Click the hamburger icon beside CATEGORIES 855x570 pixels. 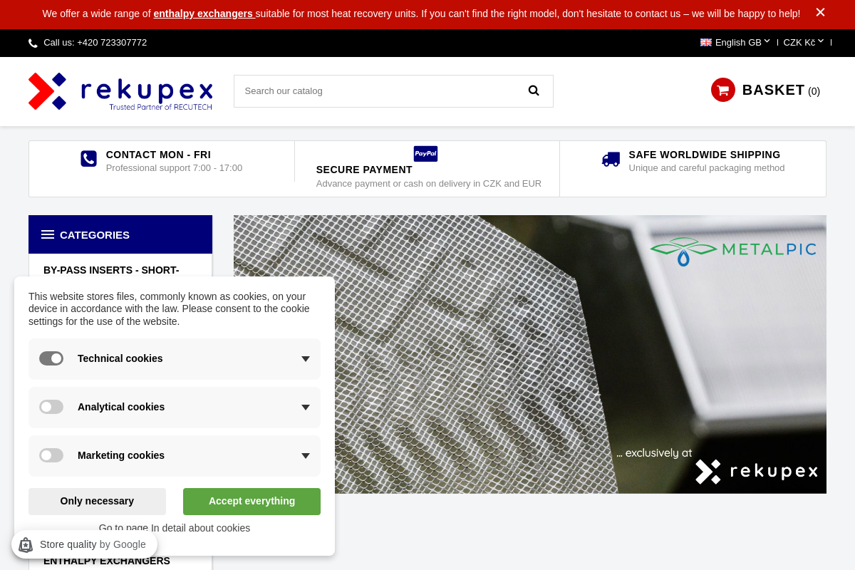pyautogui.click(x=48, y=234)
